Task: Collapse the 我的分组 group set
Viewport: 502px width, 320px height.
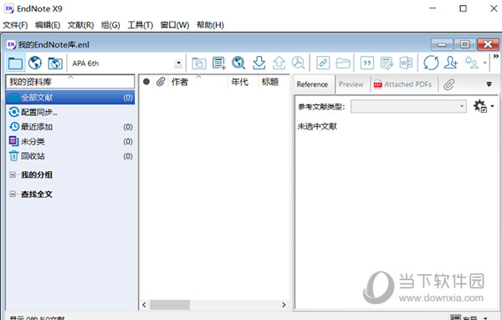Action: point(13,175)
